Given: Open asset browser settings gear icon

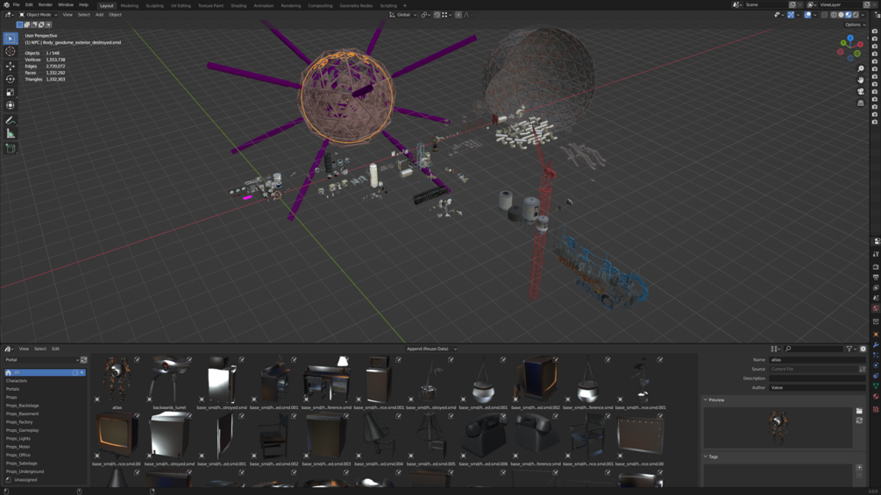Looking at the screenshot, I should pos(863,349).
